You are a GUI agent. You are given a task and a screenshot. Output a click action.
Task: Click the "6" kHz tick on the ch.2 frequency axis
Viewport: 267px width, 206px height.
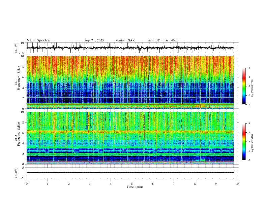click(23, 133)
